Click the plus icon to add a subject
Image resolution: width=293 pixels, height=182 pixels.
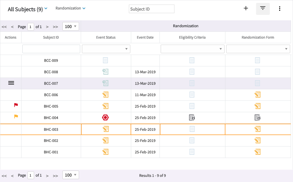tap(245, 9)
